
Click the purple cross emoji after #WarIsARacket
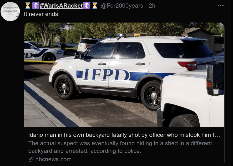[87, 6]
